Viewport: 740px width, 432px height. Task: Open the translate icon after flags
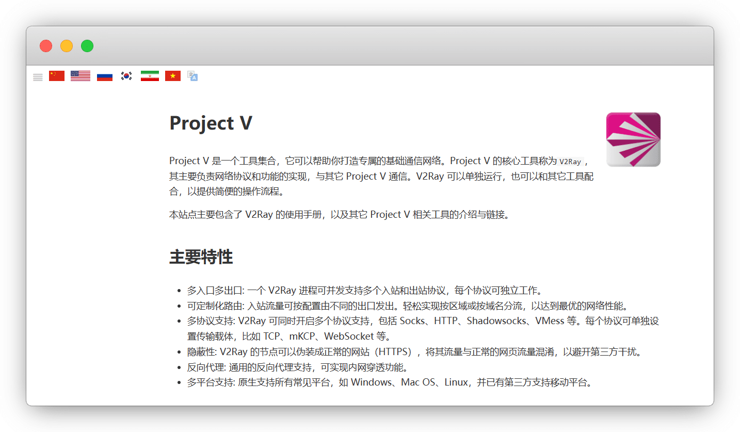(x=192, y=76)
